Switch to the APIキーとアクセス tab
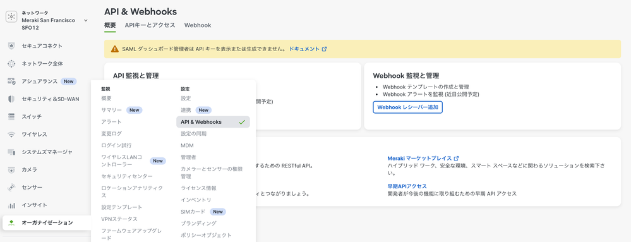Image resolution: width=631 pixels, height=242 pixels. point(150,25)
